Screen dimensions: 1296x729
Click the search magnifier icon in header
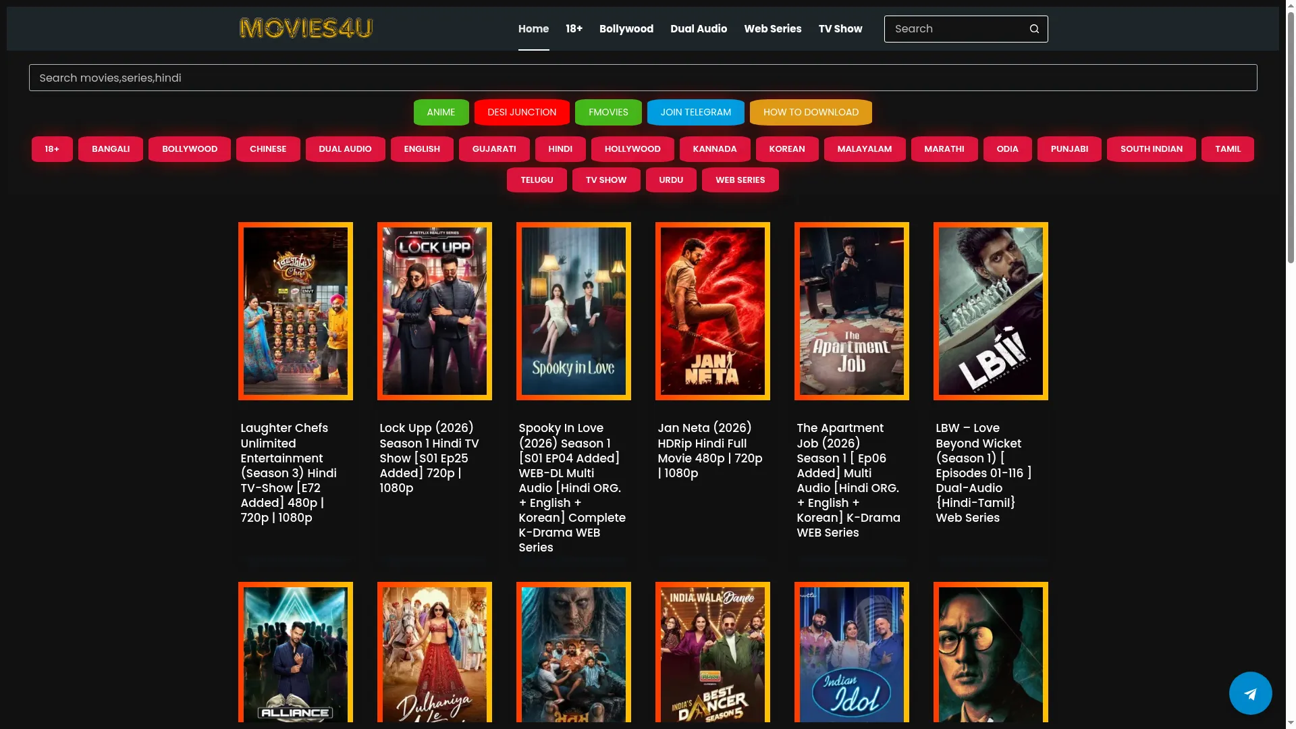pyautogui.click(x=1034, y=29)
